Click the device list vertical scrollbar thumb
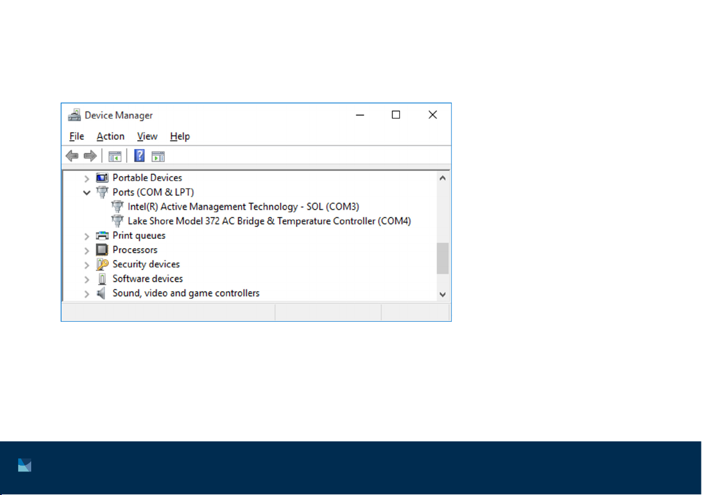Image resolution: width=702 pixels, height=495 pixels. (x=443, y=258)
